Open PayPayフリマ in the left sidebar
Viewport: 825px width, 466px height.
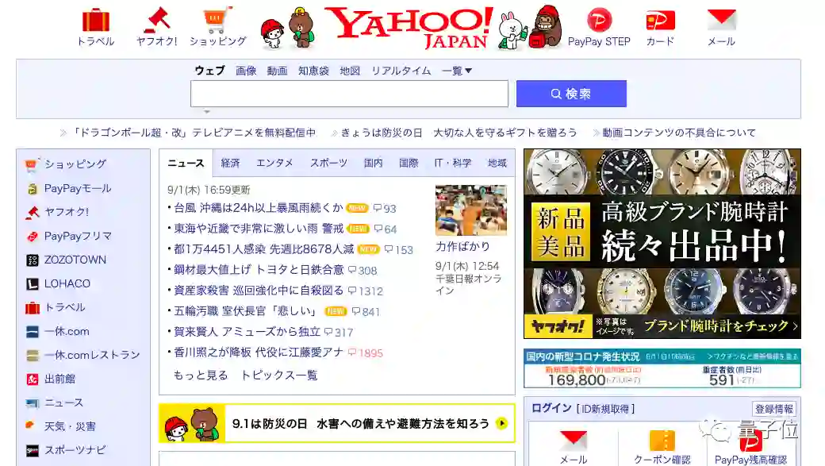coord(78,236)
